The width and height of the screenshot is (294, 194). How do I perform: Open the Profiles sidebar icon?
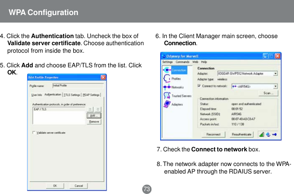point(167,79)
